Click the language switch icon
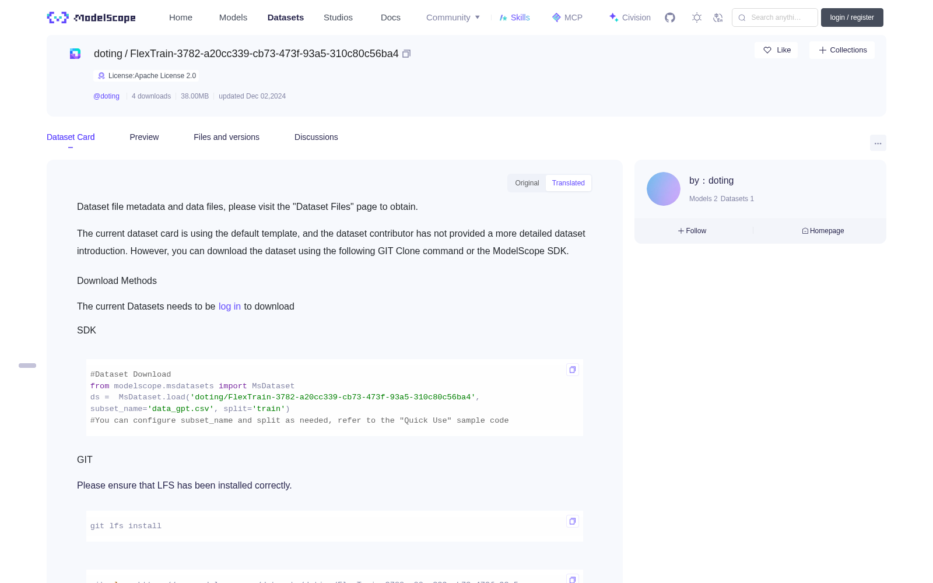This screenshot has height=583, width=933. tap(718, 17)
